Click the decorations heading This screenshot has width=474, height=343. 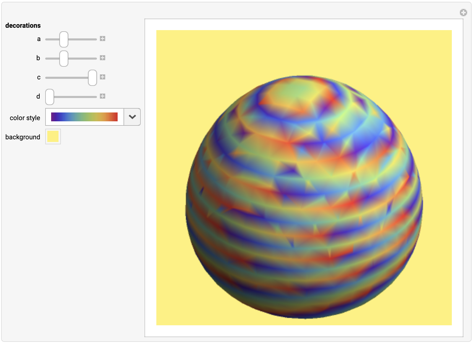pos(23,25)
